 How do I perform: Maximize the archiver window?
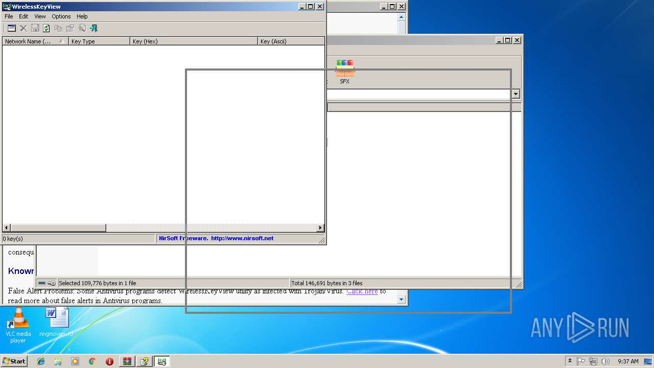507,40
